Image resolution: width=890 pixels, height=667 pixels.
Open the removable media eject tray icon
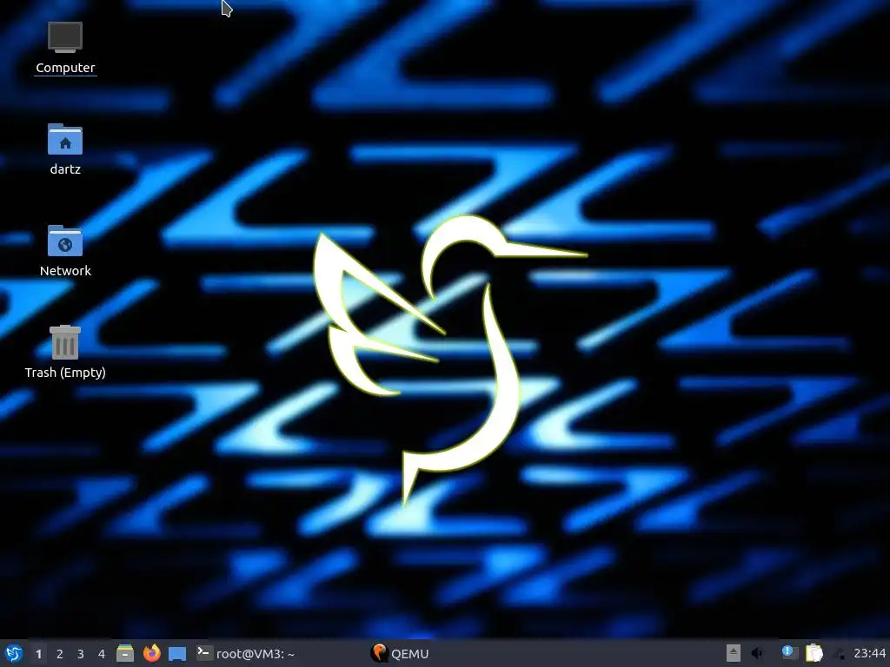click(734, 653)
